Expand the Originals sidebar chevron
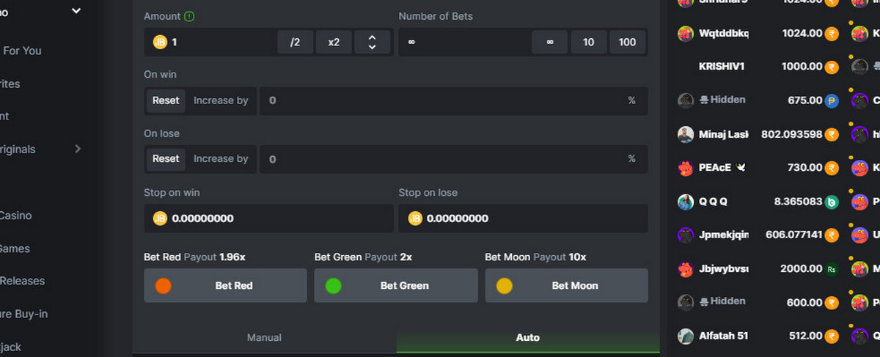Screen dimensions: 880x357 (x=78, y=149)
